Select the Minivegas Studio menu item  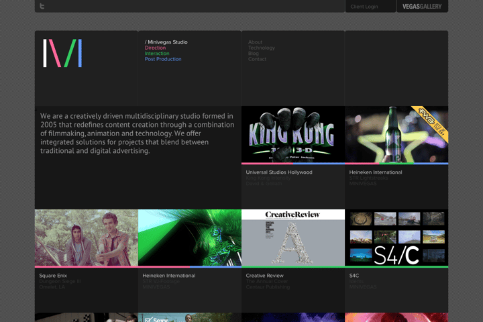coord(166,42)
